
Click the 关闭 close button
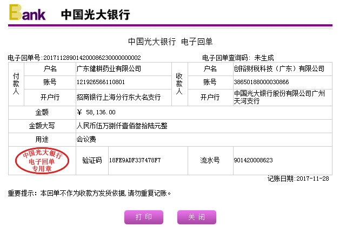pyautogui.click(x=197, y=217)
